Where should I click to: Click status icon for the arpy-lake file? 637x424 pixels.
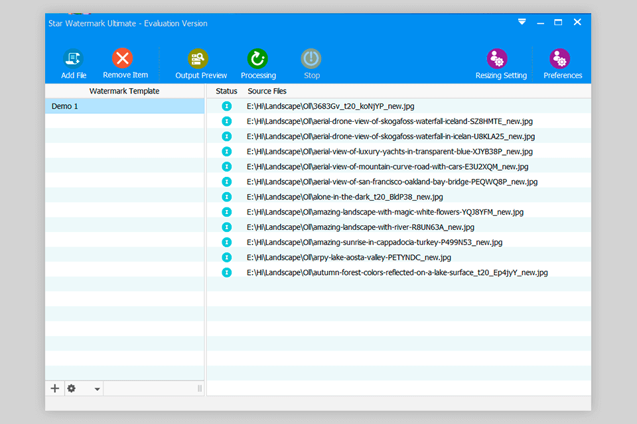coord(227,257)
